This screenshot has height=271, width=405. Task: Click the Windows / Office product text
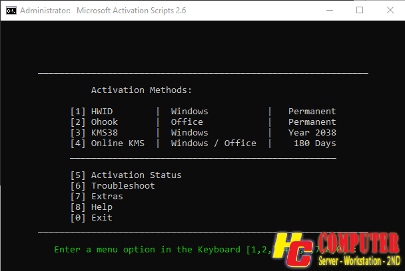pos(214,143)
